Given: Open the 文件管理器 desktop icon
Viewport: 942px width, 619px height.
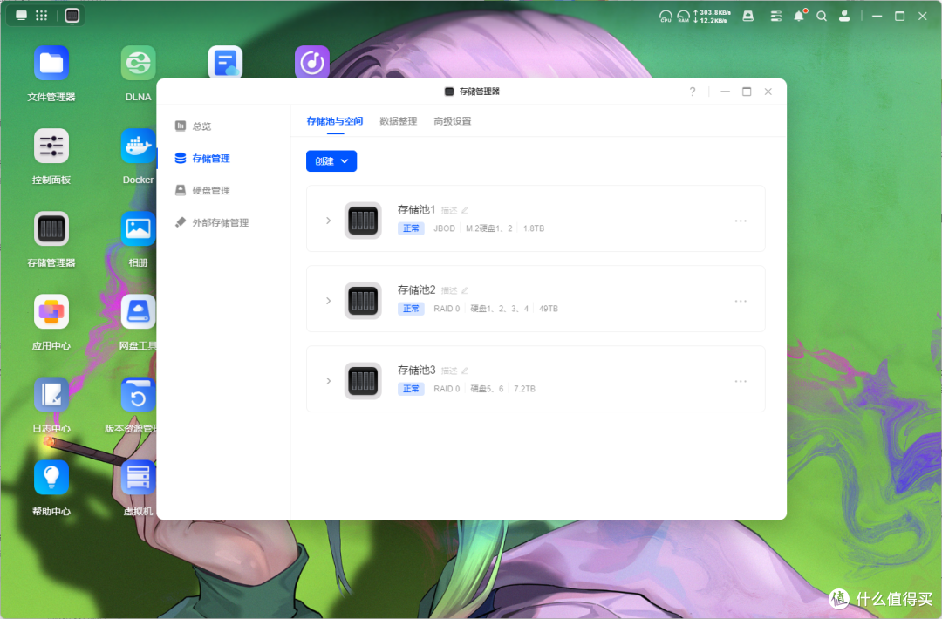Looking at the screenshot, I should pos(51,63).
